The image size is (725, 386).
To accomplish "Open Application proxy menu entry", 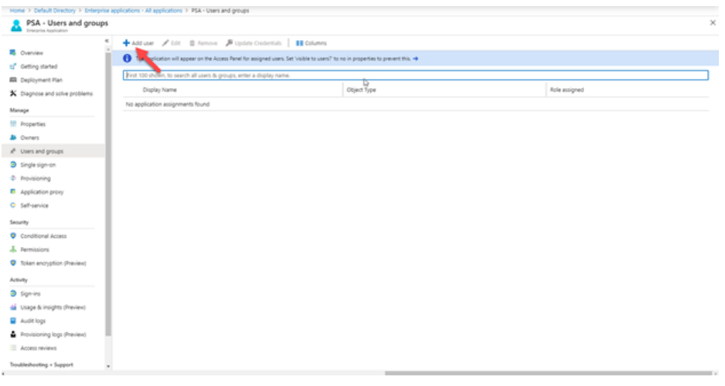I will click(42, 191).
